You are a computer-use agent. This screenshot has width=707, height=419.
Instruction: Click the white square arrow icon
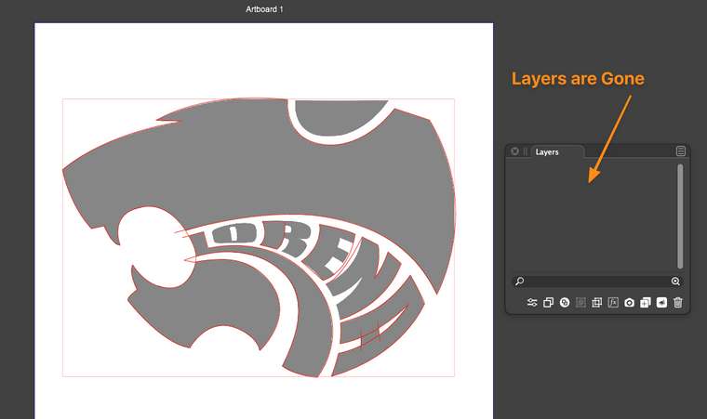point(661,303)
